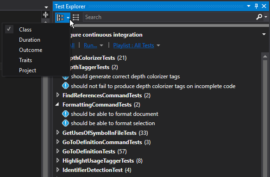The width and height of the screenshot is (270, 177).
Task: Pin the Test Explorer panel
Action: pyautogui.click(x=256, y=6)
